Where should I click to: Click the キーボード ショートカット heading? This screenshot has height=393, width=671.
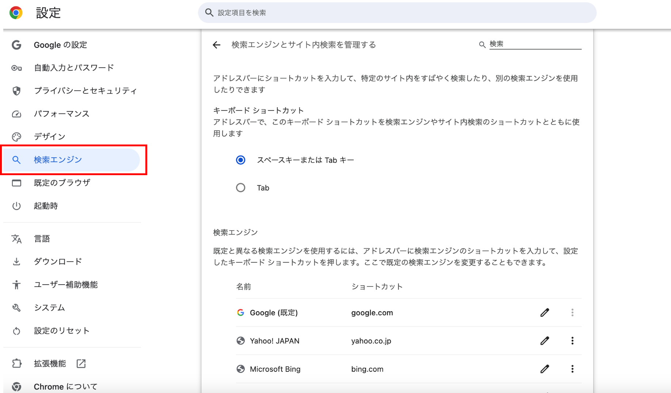258,111
